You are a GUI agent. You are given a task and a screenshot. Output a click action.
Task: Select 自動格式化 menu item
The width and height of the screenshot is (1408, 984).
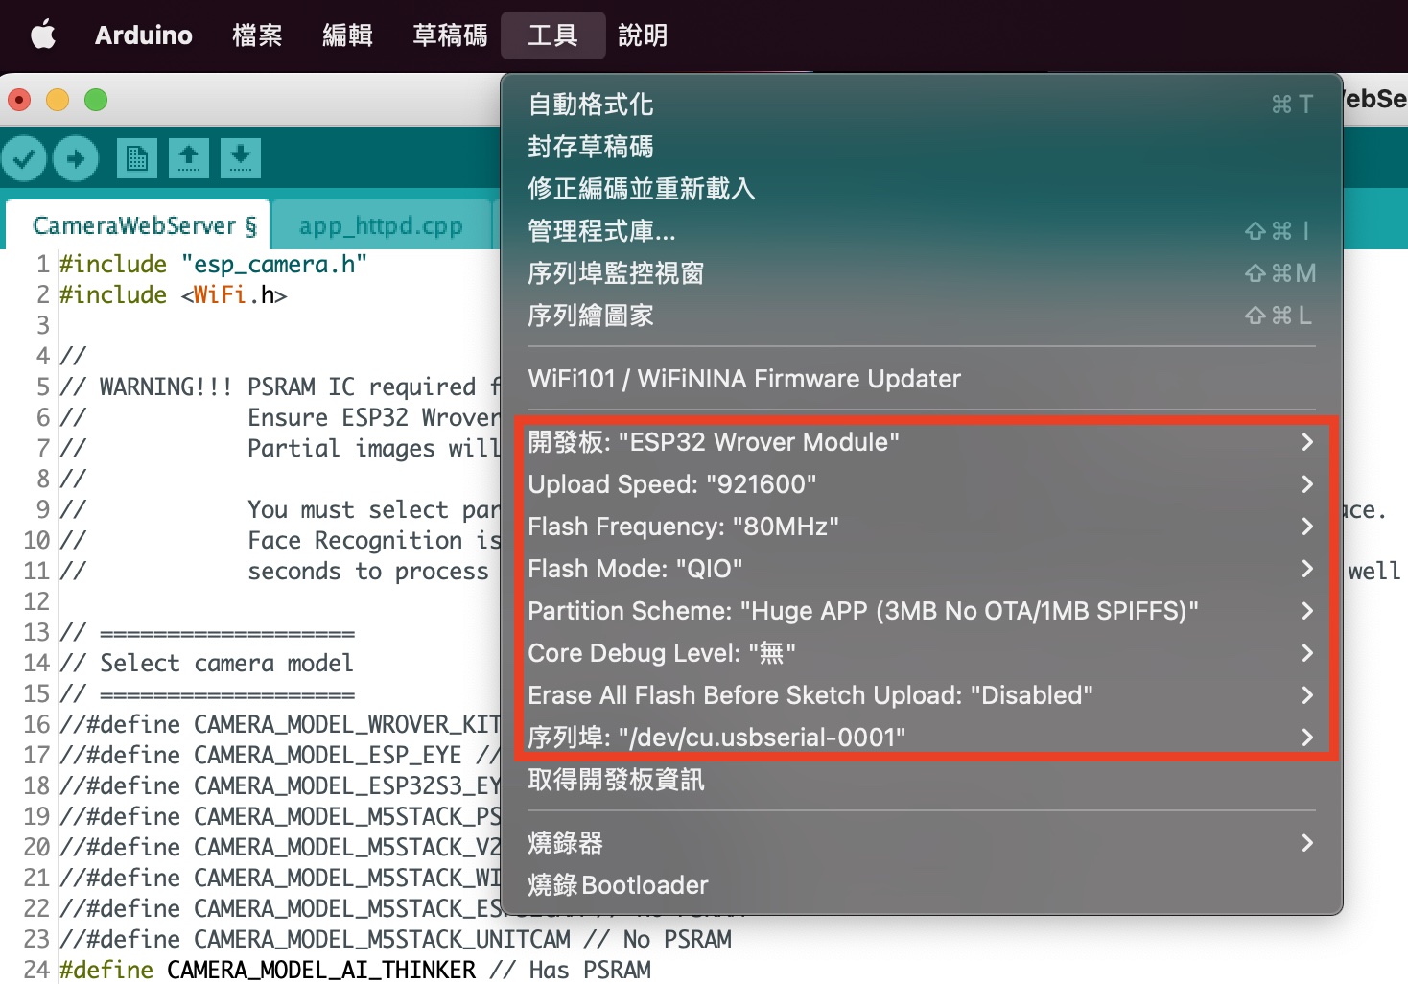(922, 105)
